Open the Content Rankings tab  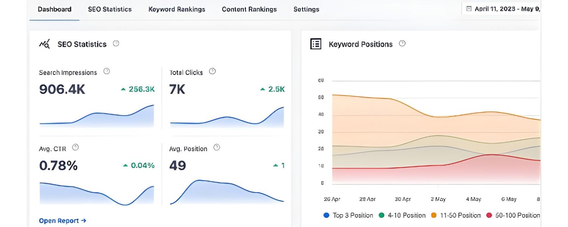point(249,9)
